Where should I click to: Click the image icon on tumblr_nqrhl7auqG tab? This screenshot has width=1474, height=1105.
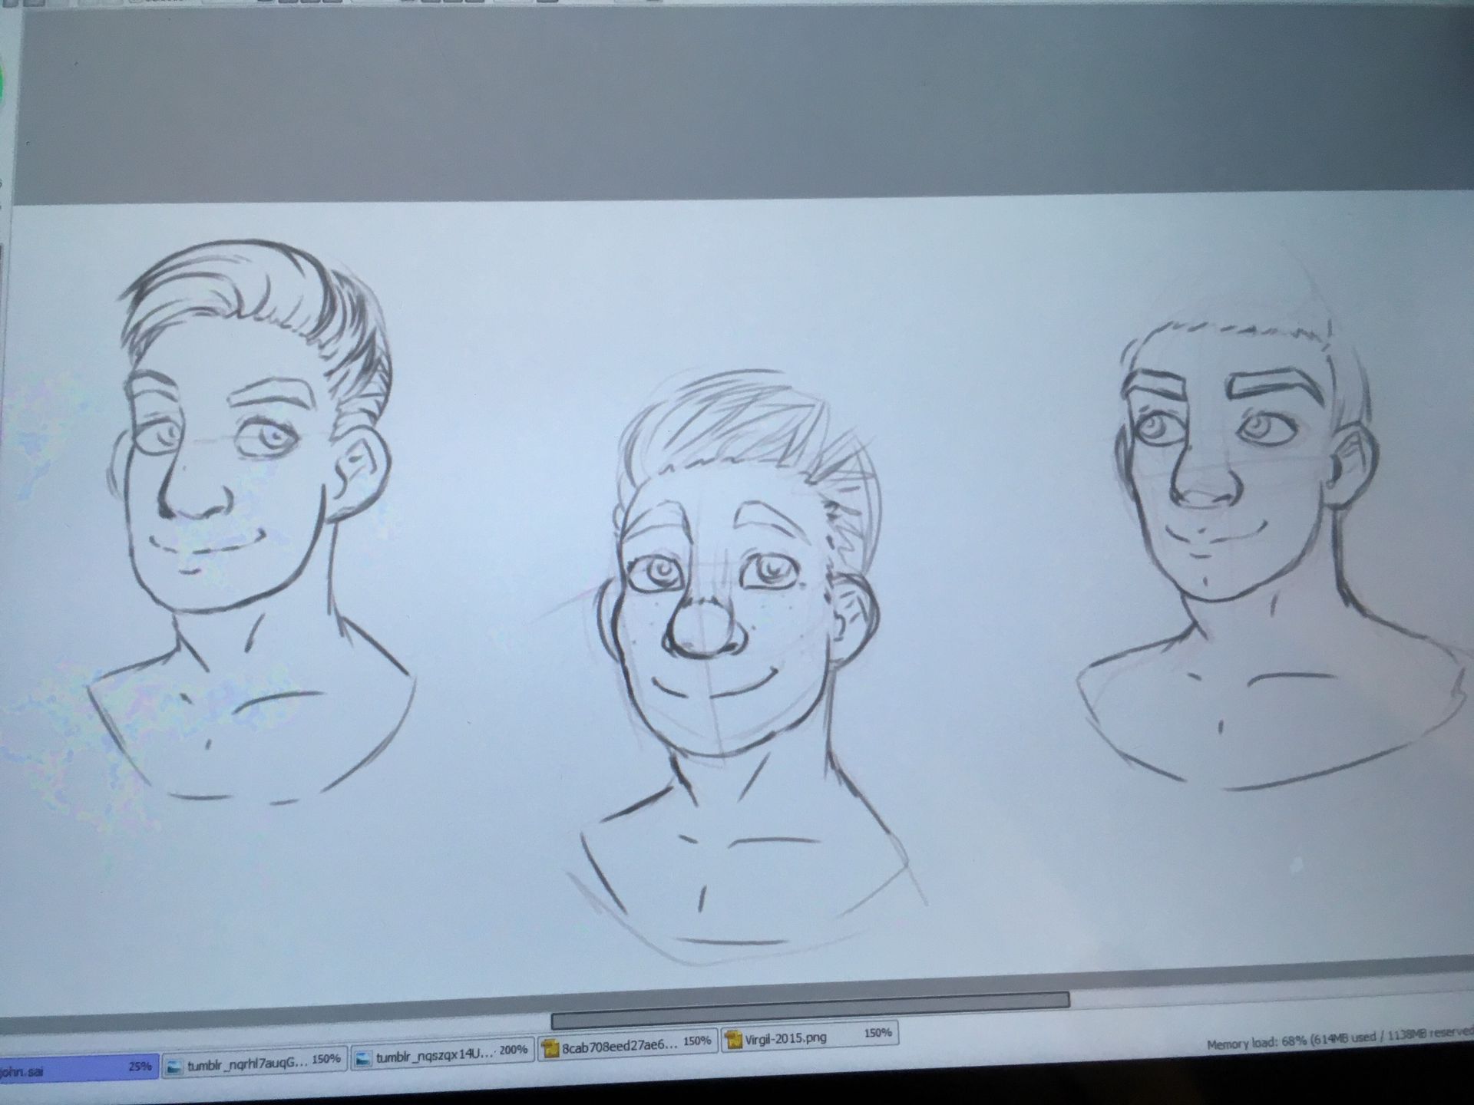click(175, 1067)
